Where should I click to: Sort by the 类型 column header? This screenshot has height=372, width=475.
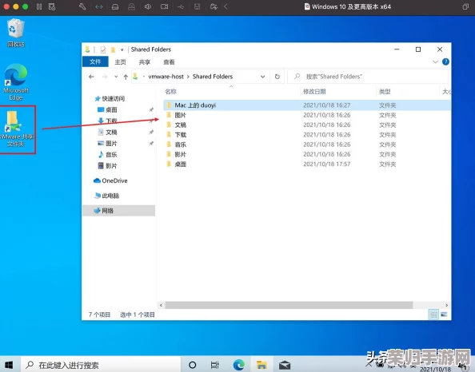[385, 91]
